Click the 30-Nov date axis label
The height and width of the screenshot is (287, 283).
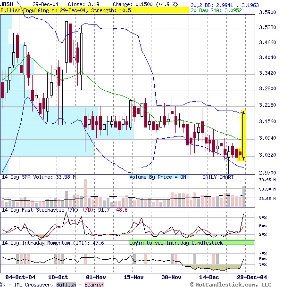tap(171, 277)
